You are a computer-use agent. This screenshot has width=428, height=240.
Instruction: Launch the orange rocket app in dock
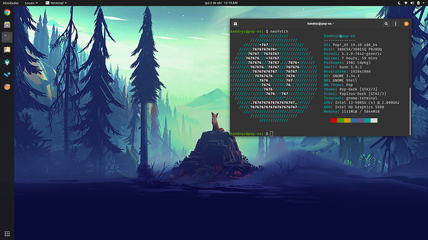point(7,49)
